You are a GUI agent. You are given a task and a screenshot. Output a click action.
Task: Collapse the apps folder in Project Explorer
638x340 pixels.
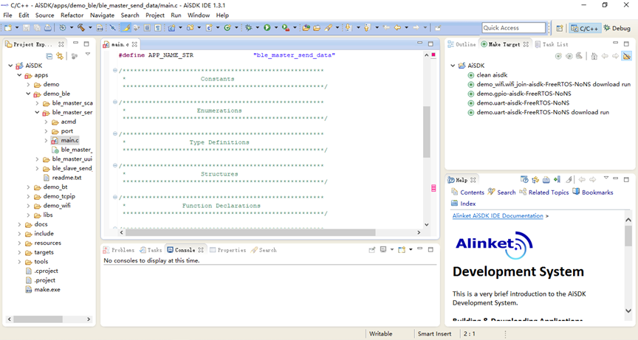[x=19, y=74]
